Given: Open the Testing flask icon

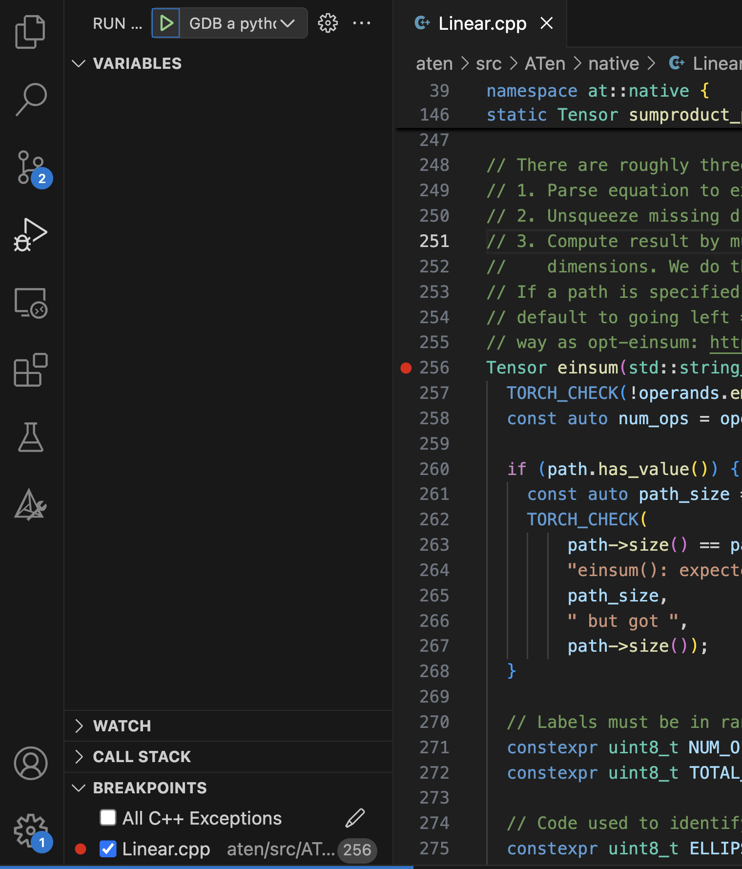Looking at the screenshot, I should point(30,437).
